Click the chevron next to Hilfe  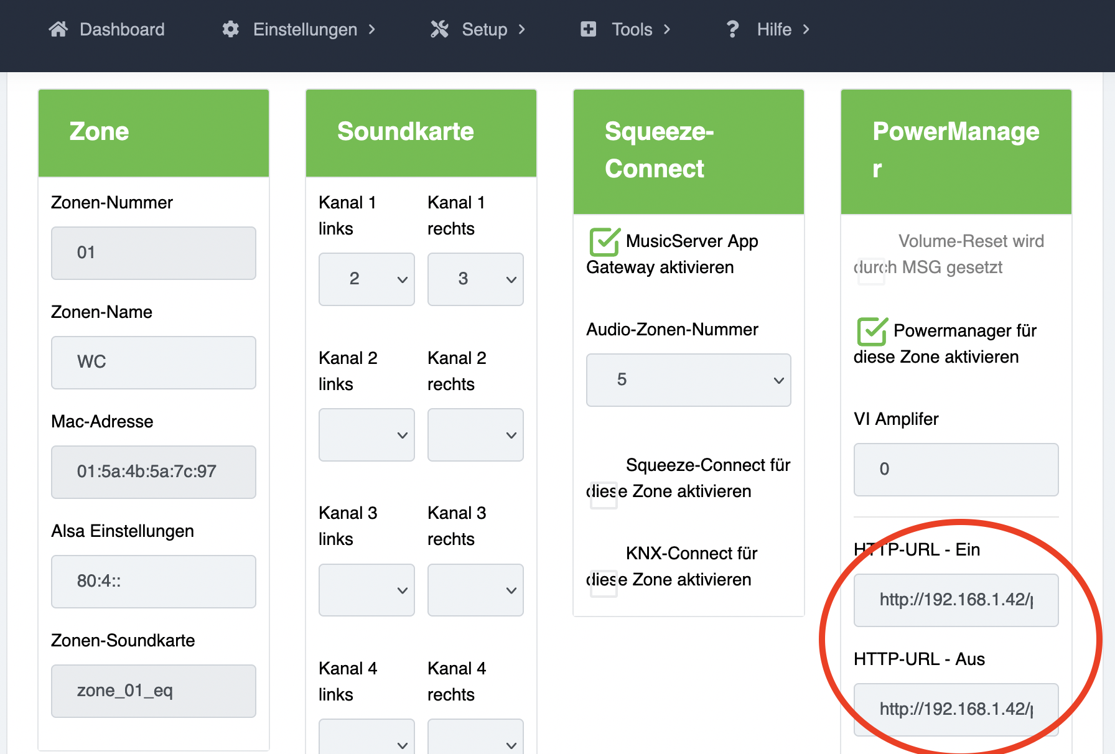coord(806,29)
